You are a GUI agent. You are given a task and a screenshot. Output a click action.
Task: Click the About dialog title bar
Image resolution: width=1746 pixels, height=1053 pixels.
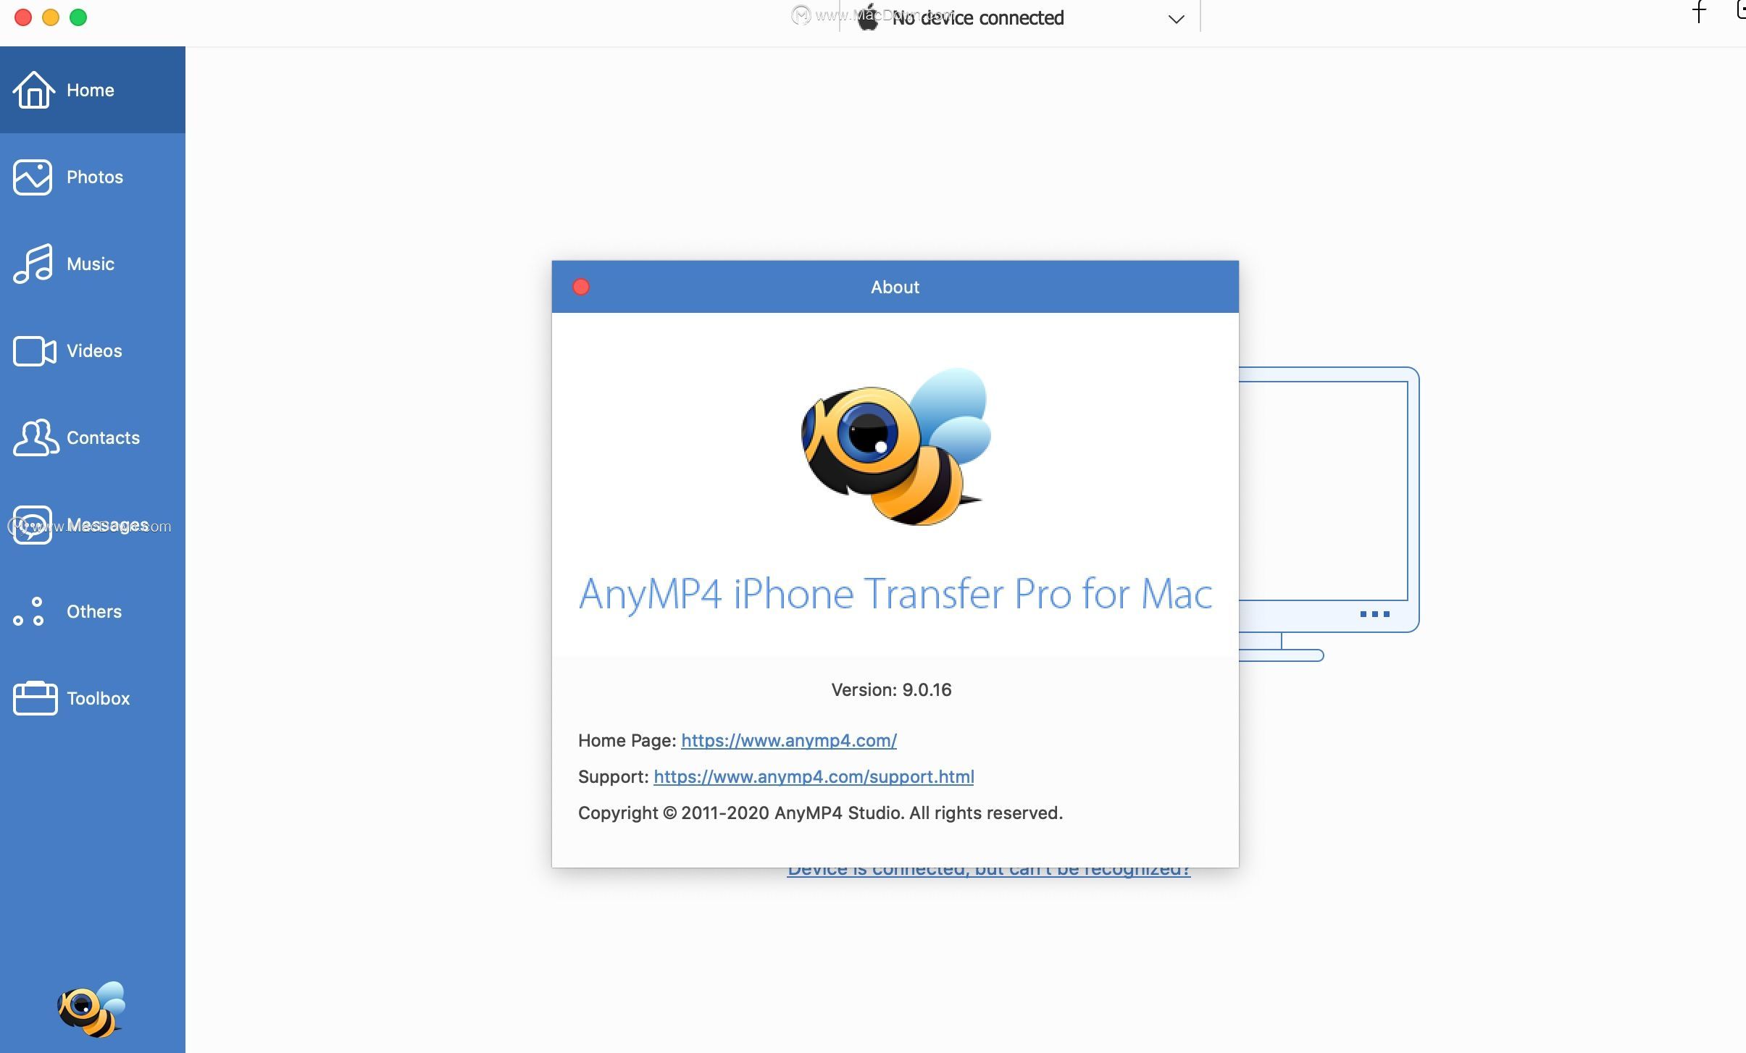894,285
